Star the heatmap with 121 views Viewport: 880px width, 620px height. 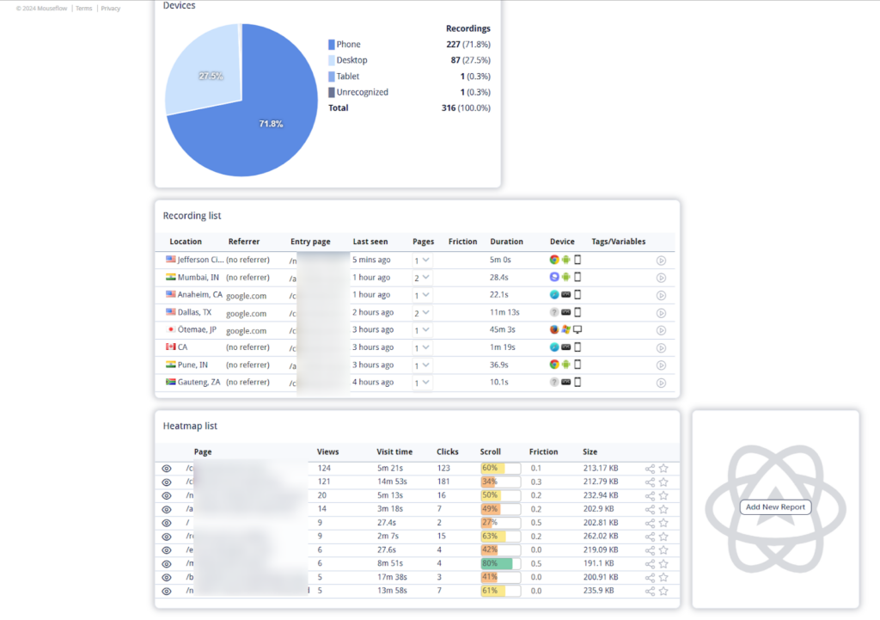point(663,482)
